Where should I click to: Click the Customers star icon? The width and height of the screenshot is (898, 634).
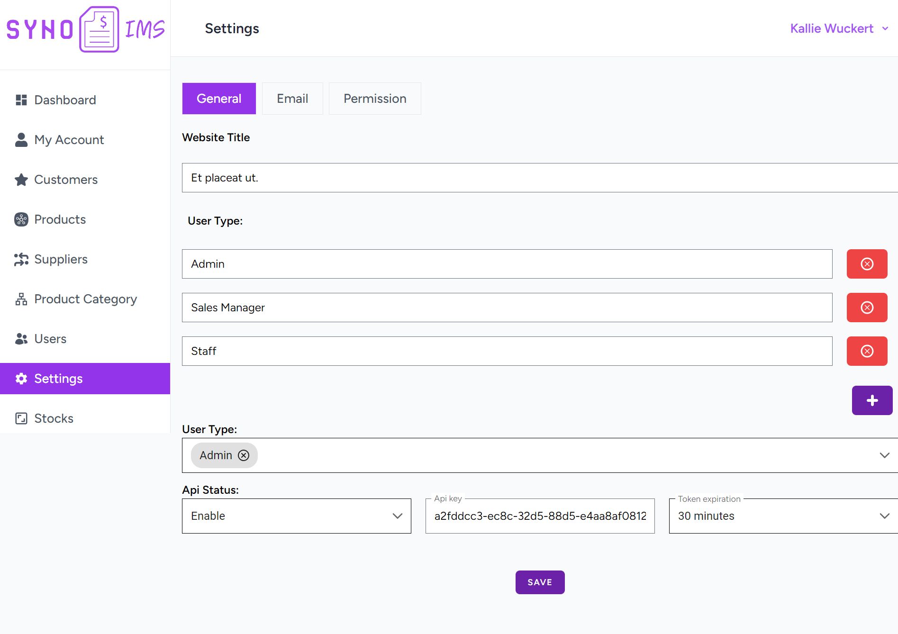coord(21,180)
